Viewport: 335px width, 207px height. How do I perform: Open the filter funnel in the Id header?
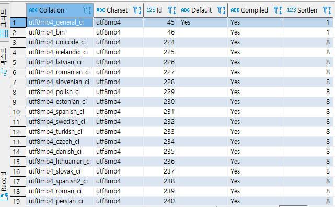(170, 10)
